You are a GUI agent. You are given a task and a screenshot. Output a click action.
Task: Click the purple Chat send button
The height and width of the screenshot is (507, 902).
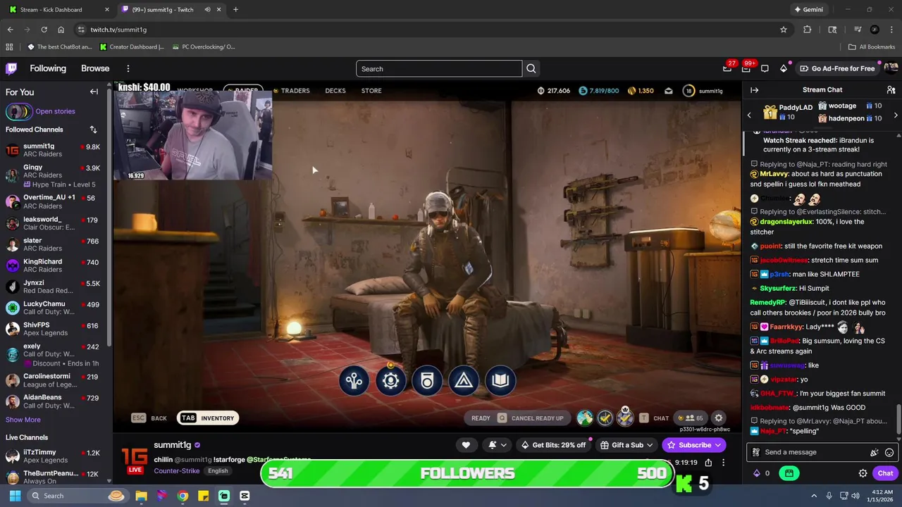[x=885, y=473]
